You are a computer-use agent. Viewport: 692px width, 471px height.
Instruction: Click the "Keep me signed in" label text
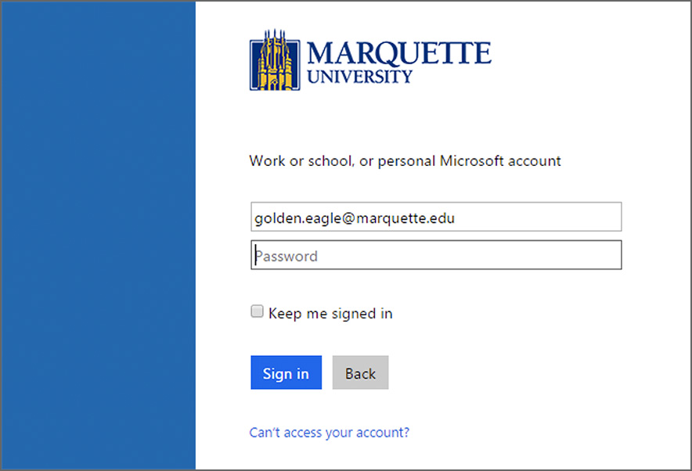pyautogui.click(x=330, y=314)
